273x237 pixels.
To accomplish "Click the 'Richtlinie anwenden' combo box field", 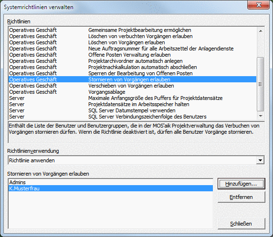I will click(x=132, y=160).
